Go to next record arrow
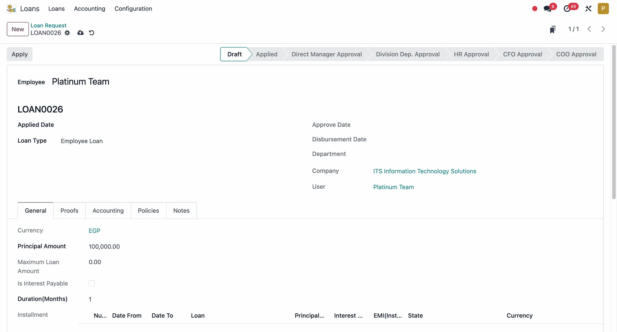 pos(603,29)
